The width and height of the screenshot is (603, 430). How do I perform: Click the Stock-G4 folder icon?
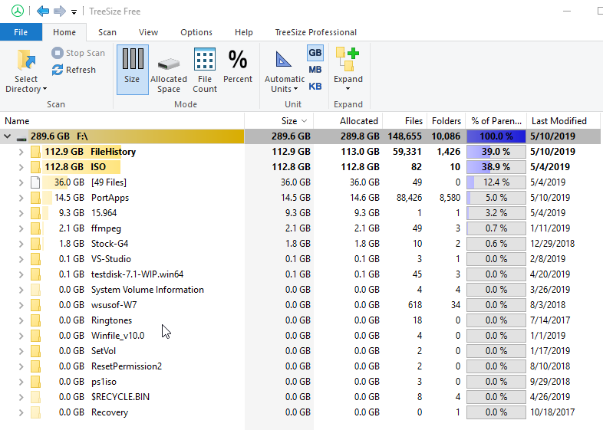tap(35, 244)
